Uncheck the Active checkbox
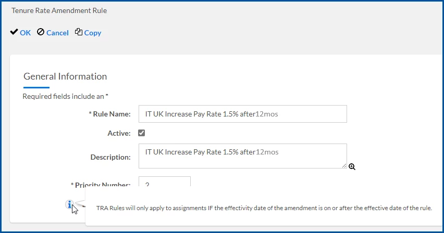 pos(141,133)
